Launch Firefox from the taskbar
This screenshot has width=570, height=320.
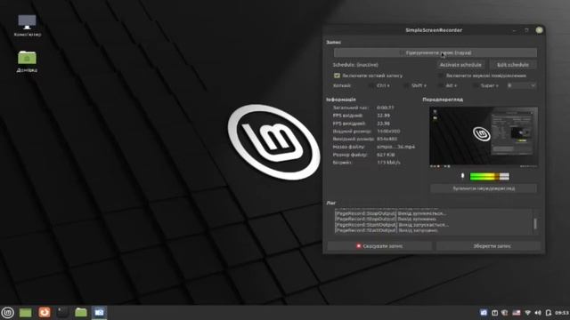point(45,312)
